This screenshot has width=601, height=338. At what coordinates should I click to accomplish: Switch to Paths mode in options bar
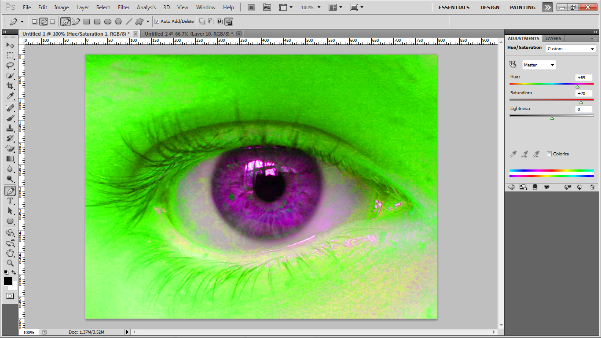44,21
